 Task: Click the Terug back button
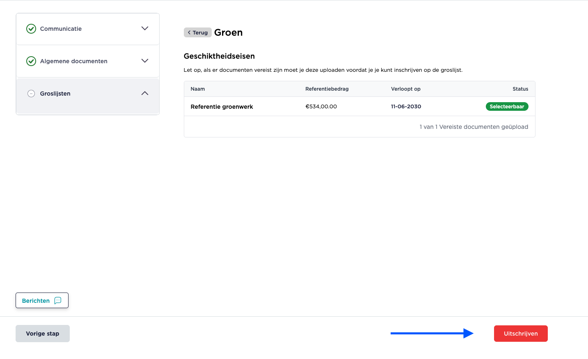click(x=198, y=32)
